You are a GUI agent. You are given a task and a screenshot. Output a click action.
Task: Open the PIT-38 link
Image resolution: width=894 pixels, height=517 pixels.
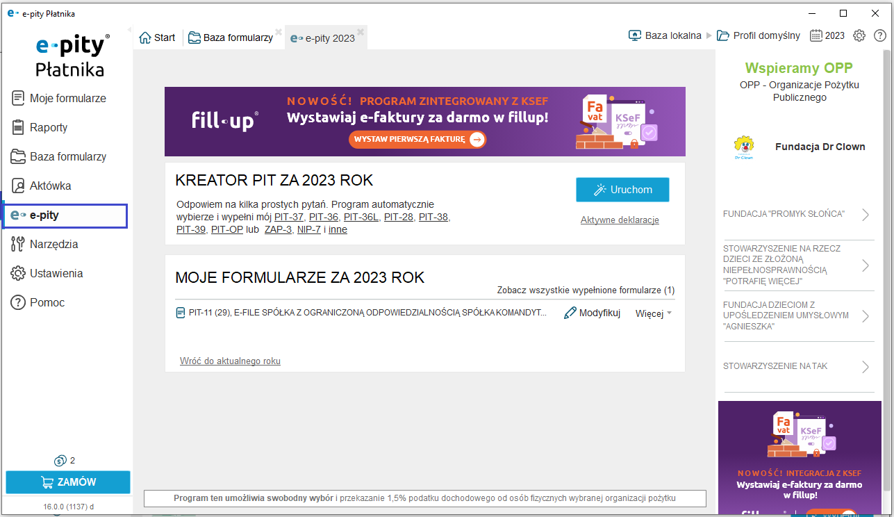click(x=433, y=217)
